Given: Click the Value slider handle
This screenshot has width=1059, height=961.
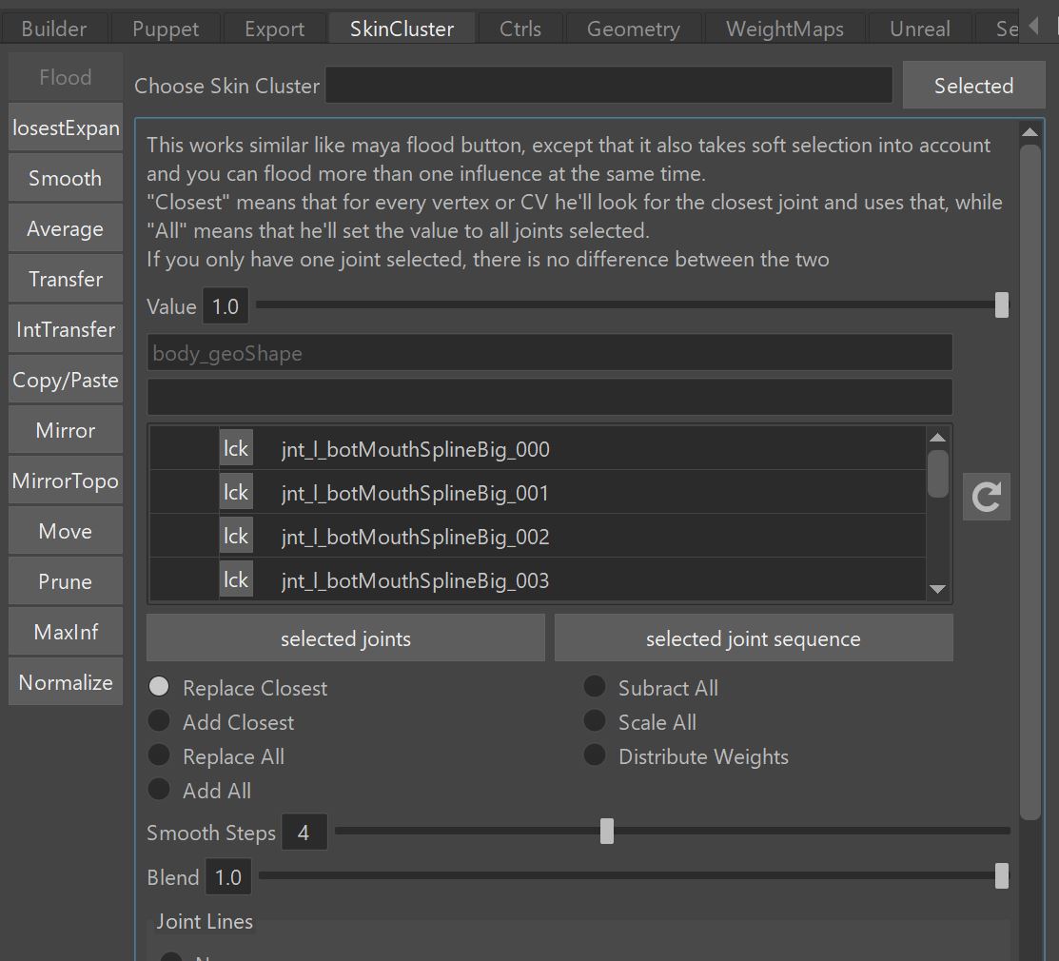Looking at the screenshot, I should coord(1002,305).
